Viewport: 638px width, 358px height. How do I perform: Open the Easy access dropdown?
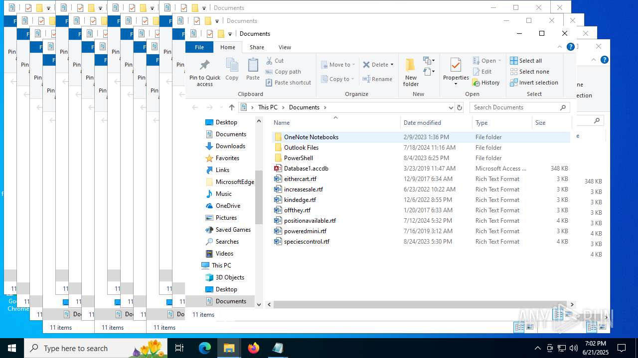click(x=429, y=72)
